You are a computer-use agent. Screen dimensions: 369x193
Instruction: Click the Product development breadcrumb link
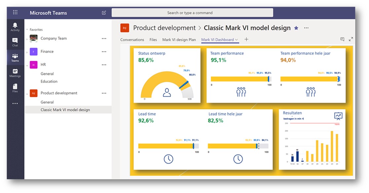164,28
